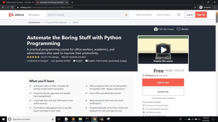Reload the page
Viewport: 218px width, 122px height.
point(12,7)
